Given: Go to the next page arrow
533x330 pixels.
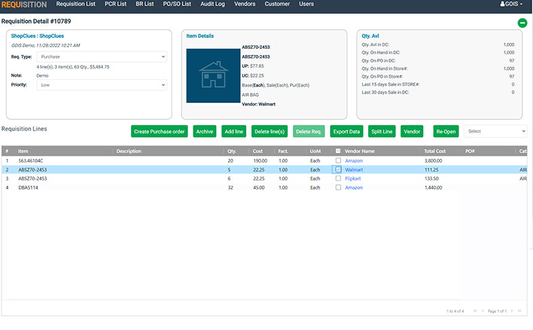Looking at the screenshot, I should point(511,310).
